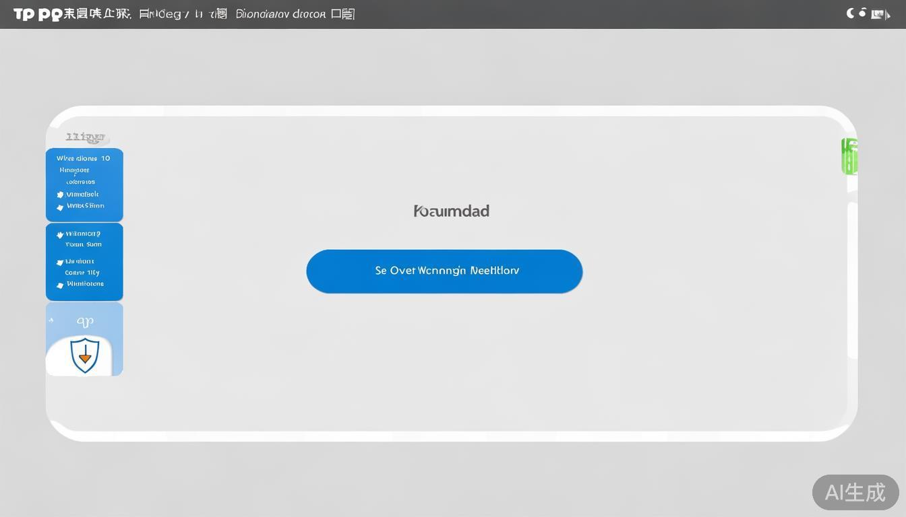Image resolution: width=906 pixels, height=517 pixels.
Task: Click the green icon on right edge
Action: [x=849, y=156]
